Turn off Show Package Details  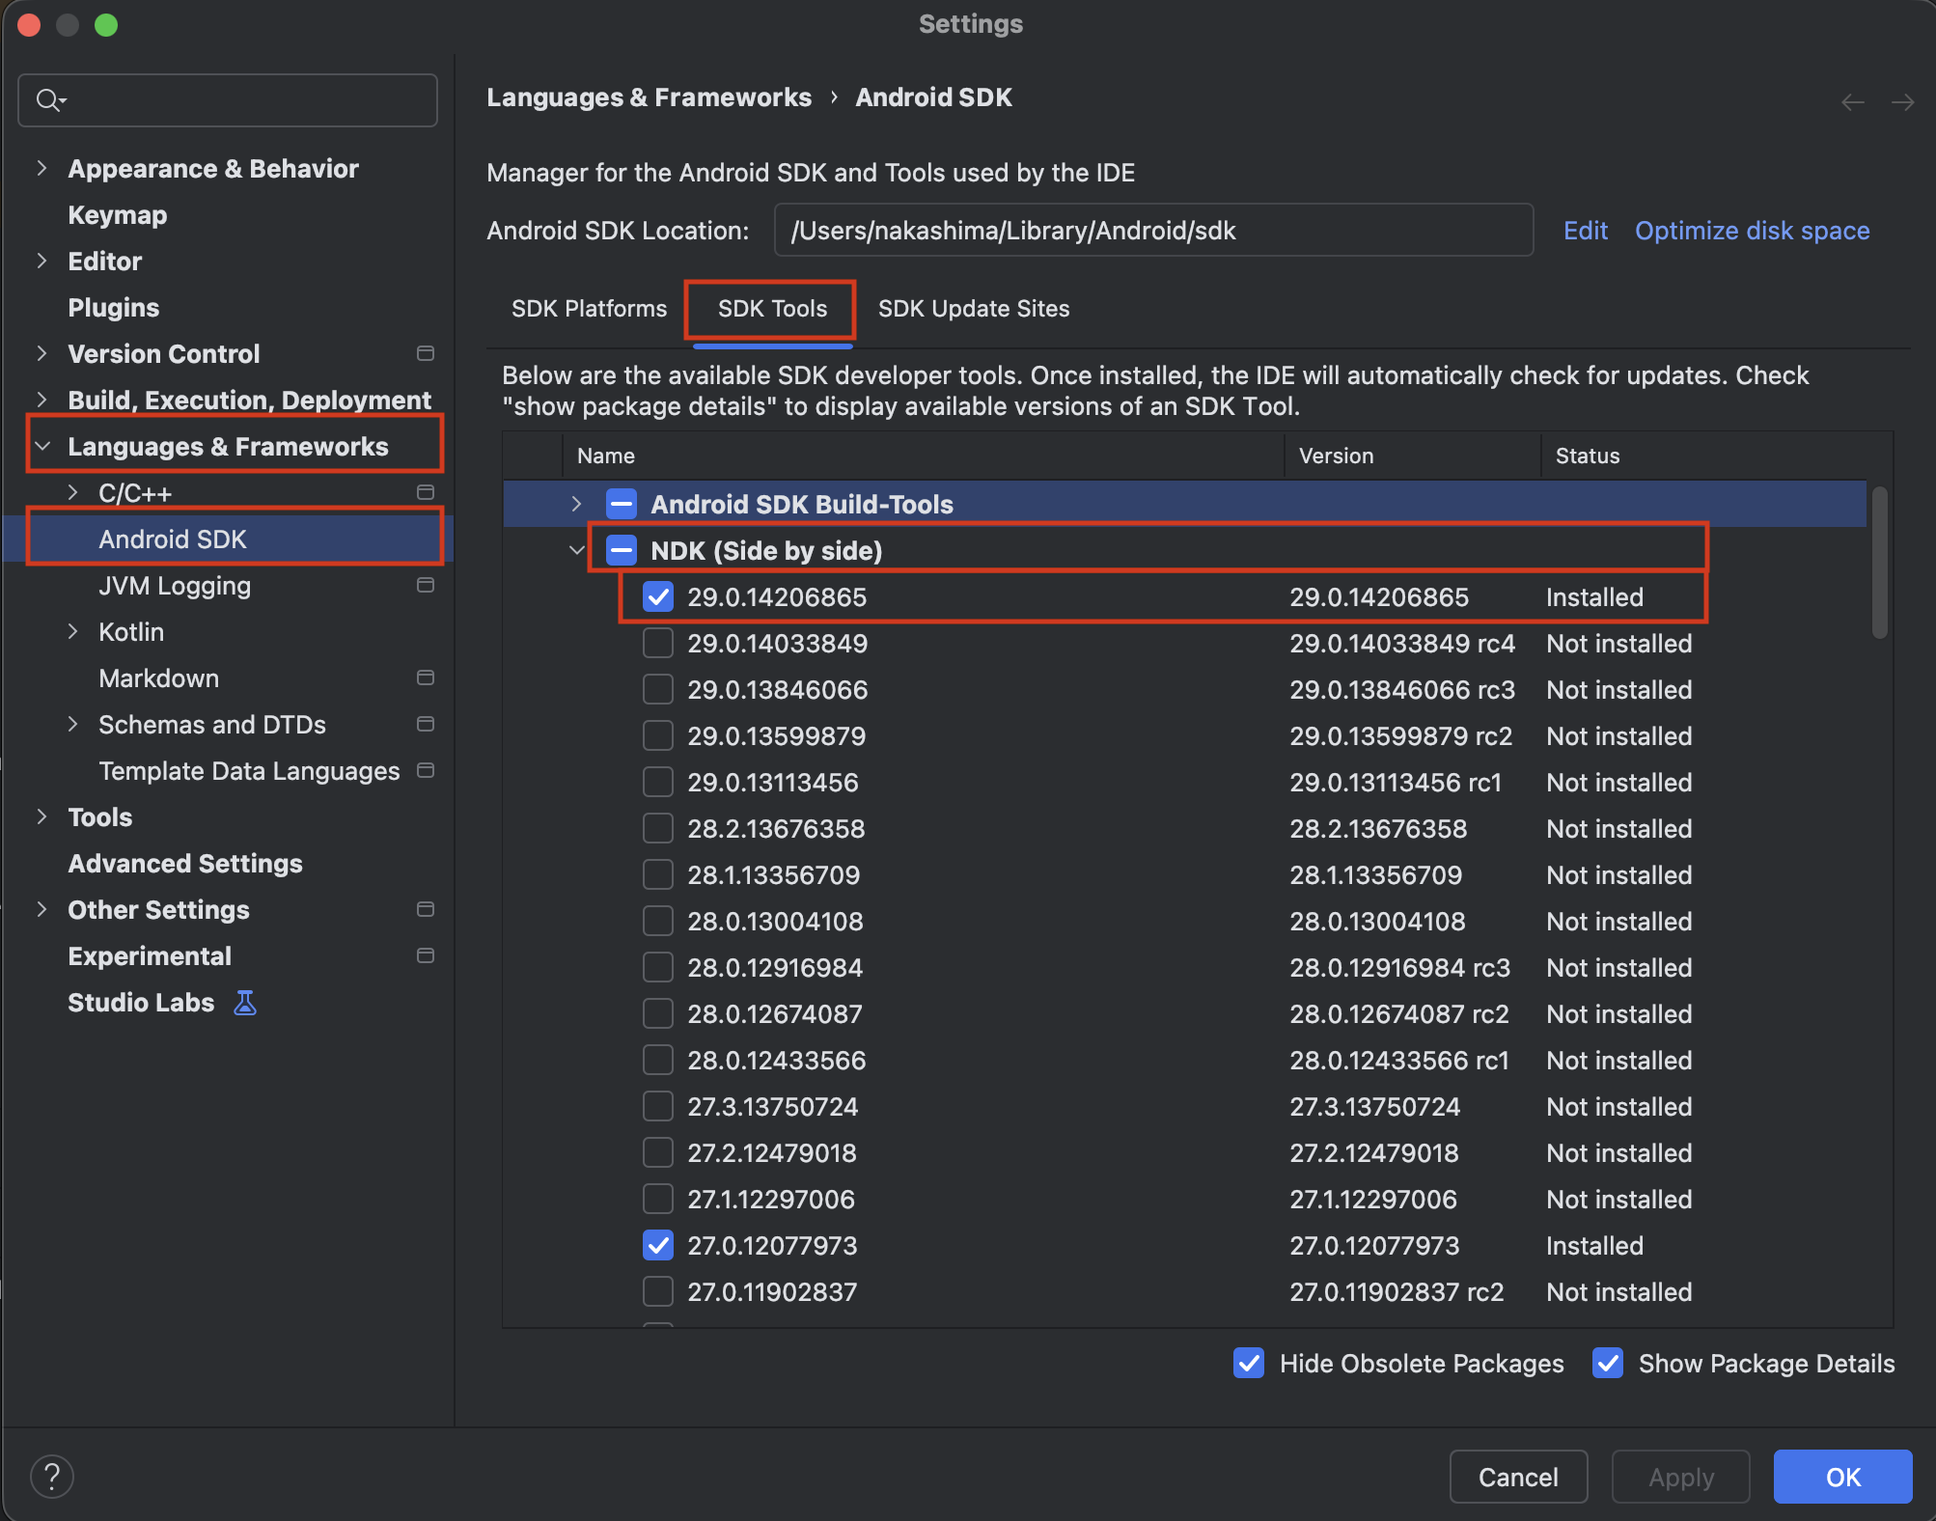coord(1607,1363)
